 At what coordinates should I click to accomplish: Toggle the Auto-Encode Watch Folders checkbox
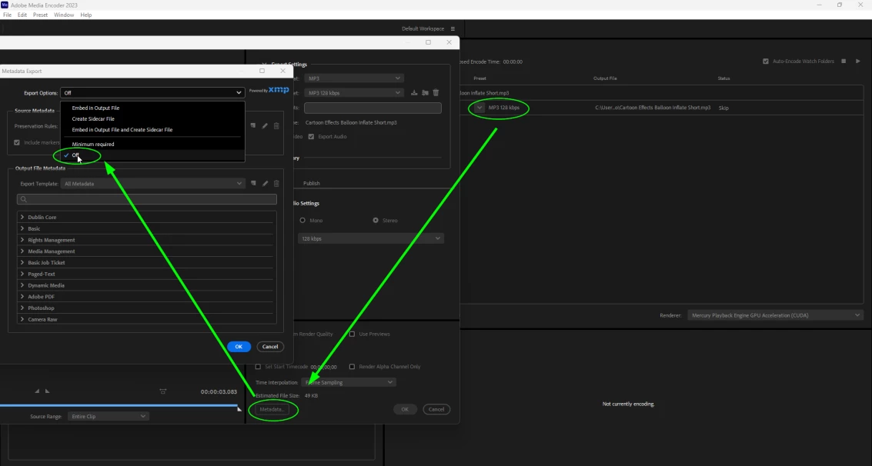coord(766,61)
